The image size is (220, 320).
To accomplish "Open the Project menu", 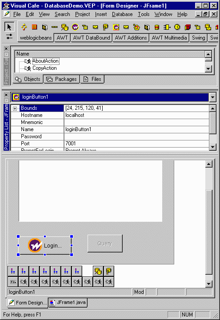I will 83,14.
